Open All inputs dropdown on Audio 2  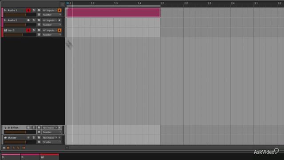(x=50, y=20)
